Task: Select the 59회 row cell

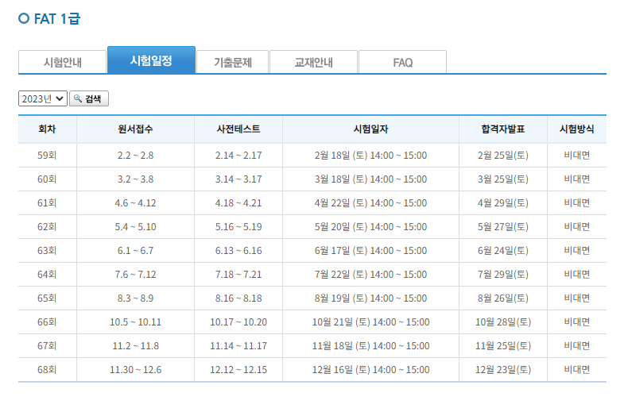Action: tap(47, 156)
